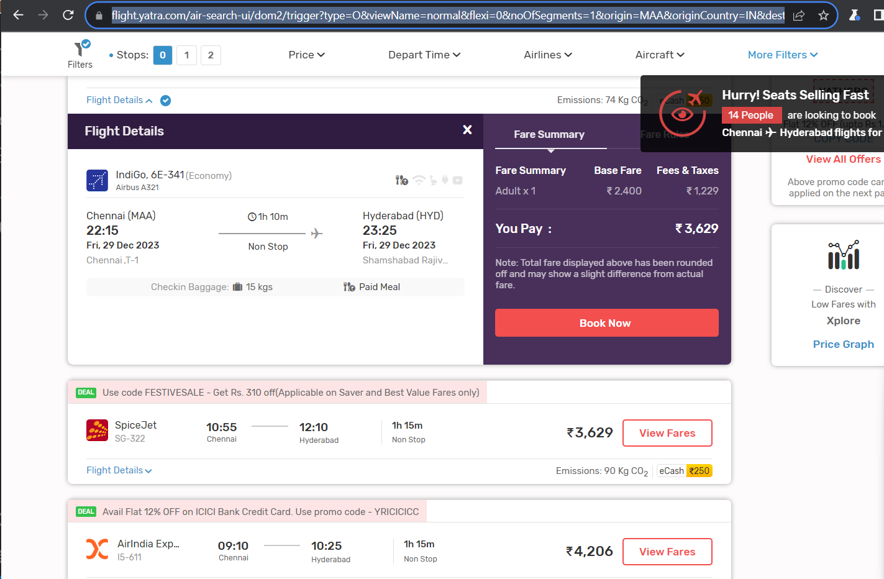View Fares for SpiceJet SG-322
The image size is (884, 579).
tap(667, 433)
